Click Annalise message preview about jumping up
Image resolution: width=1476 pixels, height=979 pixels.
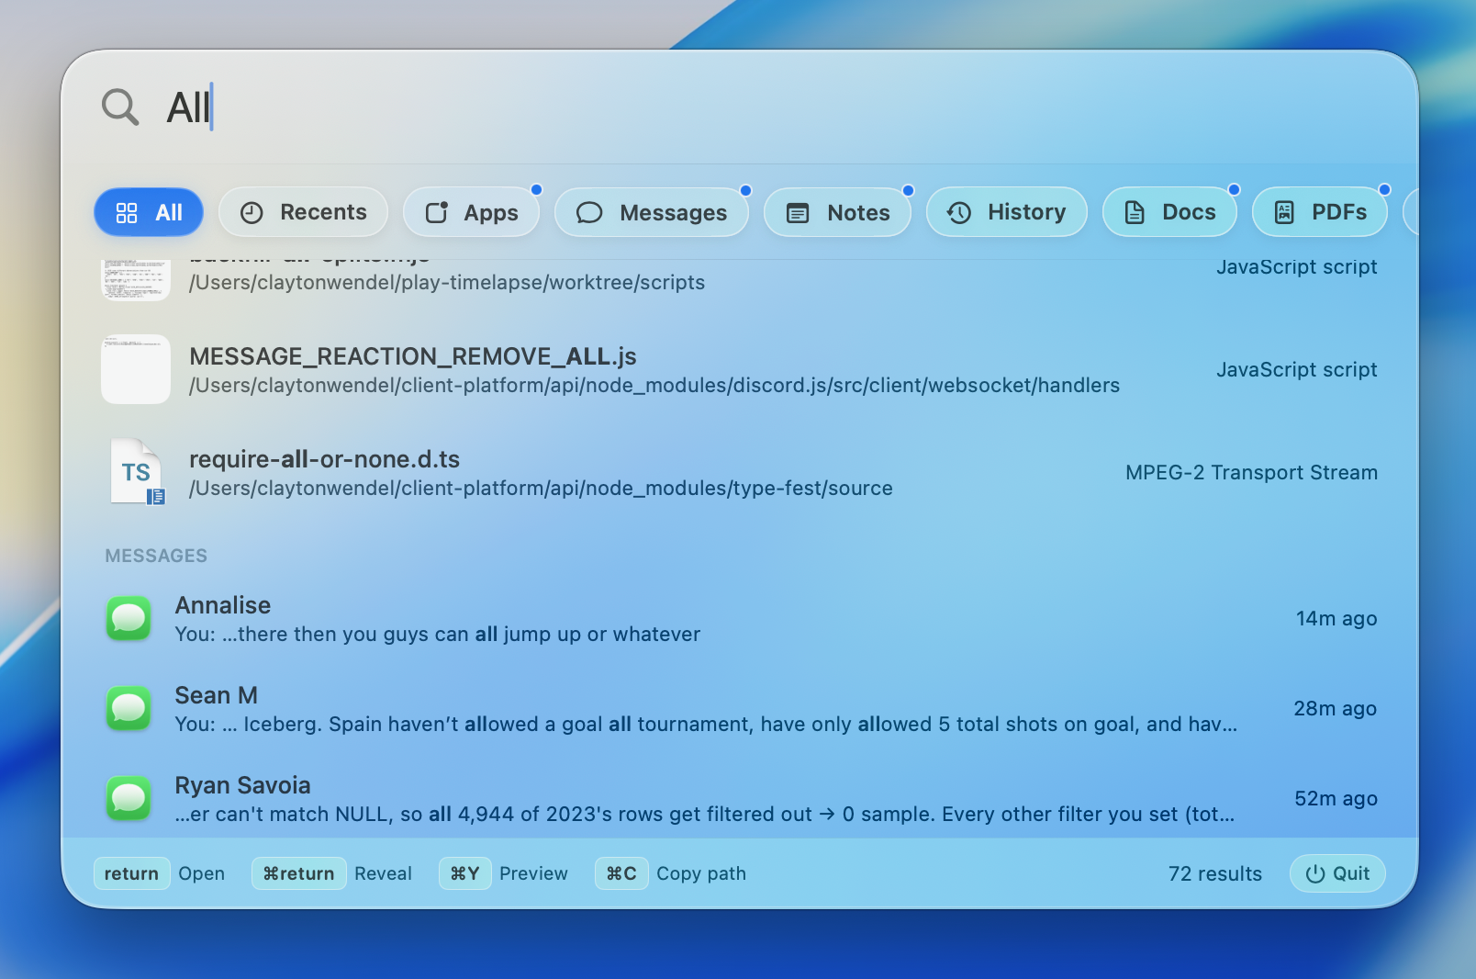click(x=438, y=635)
